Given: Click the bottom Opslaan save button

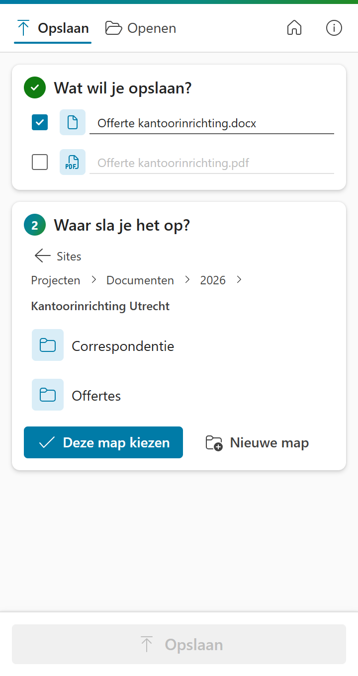Looking at the screenshot, I should click(x=179, y=644).
